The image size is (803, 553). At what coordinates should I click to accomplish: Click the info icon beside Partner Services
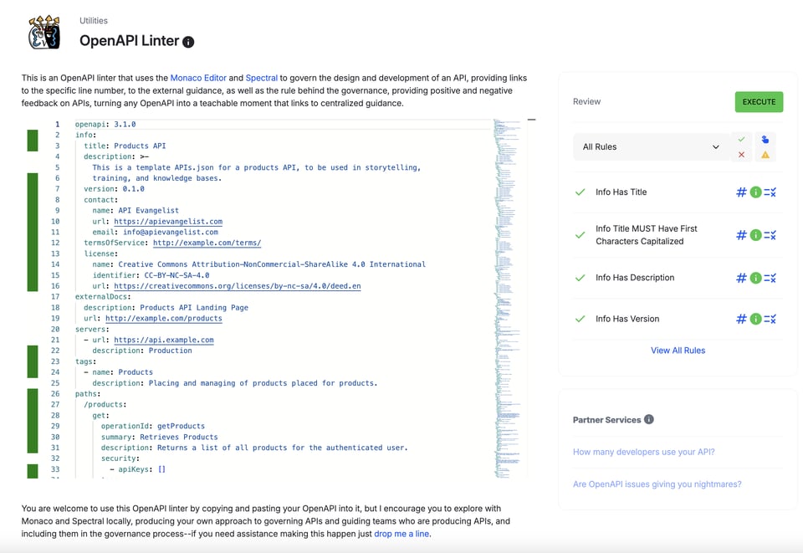pos(649,420)
